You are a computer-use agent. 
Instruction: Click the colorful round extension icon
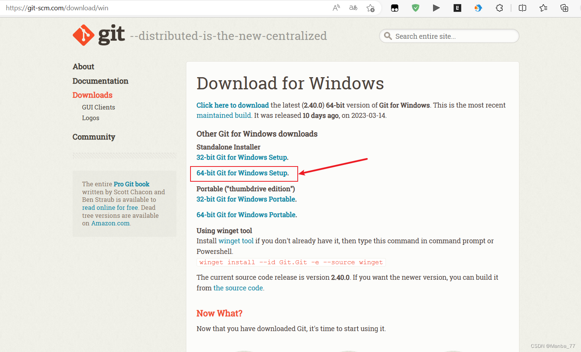(x=478, y=8)
